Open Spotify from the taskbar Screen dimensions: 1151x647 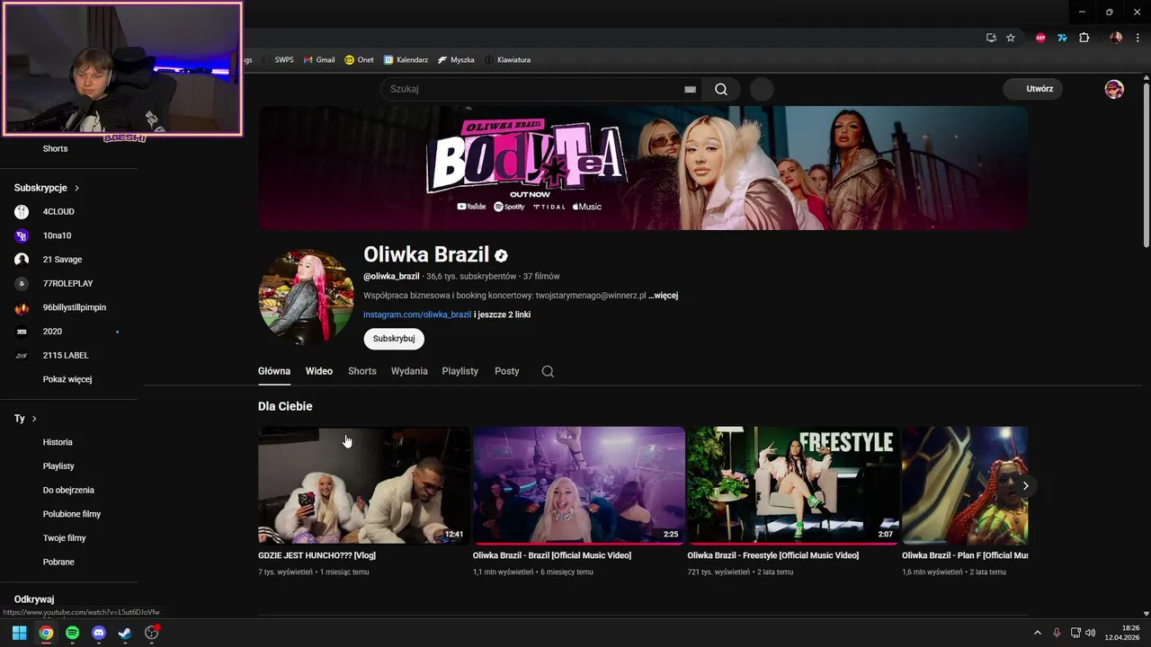tap(72, 633)
